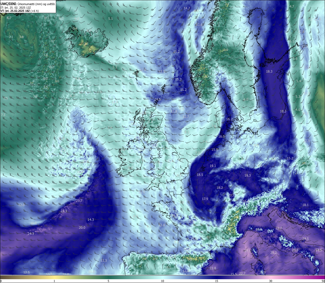Click the 17.9 map value
The width and height of the screenshot is (325, 283).
[x=205, y=199]
